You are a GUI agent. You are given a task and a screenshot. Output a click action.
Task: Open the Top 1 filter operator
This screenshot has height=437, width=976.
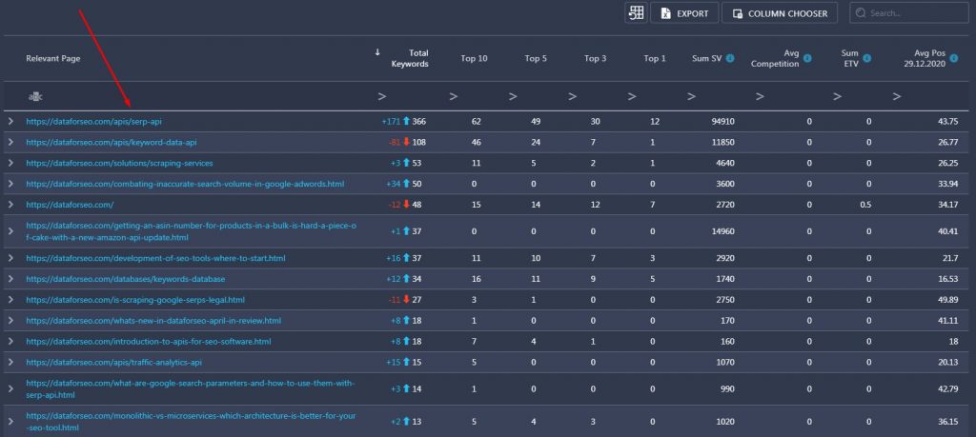point(633,96)
